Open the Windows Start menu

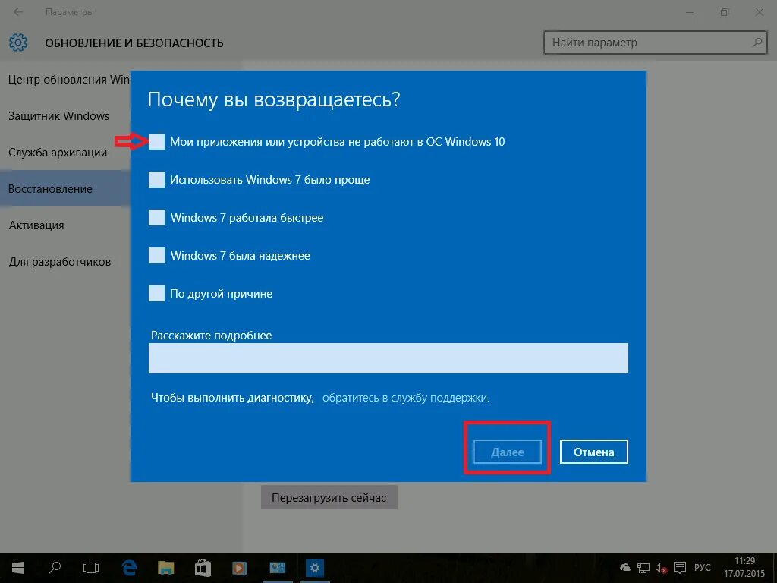[x=18, y=568]
